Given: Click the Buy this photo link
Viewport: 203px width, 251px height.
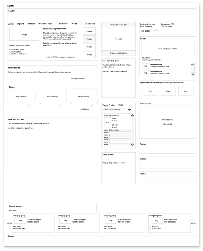Looking at the screenshot, I should (15, 52).
